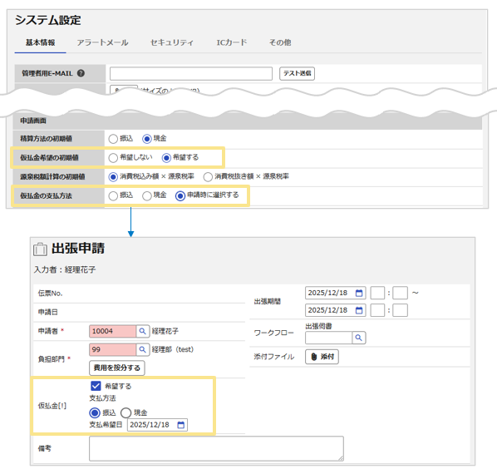The image size is (497, 469).
Task: Choose 消費税抜き額 × 源泉税率 option
Action: [208, 177]
